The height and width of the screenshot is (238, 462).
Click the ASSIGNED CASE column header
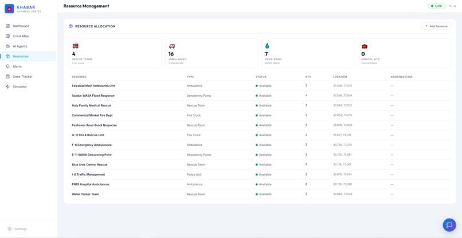point(401,77)
